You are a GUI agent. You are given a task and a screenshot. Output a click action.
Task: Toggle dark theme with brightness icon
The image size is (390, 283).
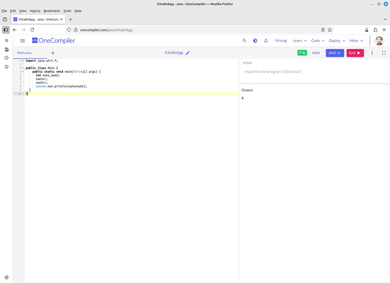(x=255, y=41)
